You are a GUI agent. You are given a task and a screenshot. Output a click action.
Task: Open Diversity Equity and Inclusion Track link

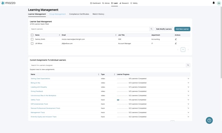point(44,117)
